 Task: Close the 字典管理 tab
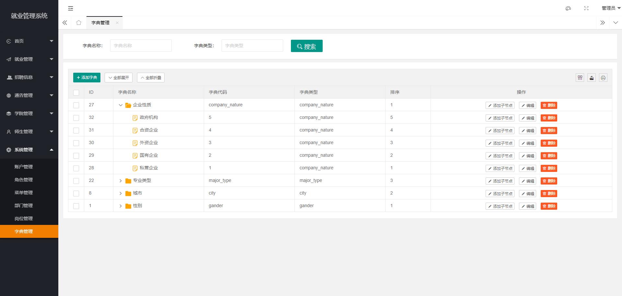coord(117,23)
